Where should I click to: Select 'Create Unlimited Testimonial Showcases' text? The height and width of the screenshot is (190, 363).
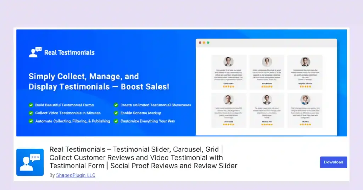pyautogui.click(x=156, y=105)
